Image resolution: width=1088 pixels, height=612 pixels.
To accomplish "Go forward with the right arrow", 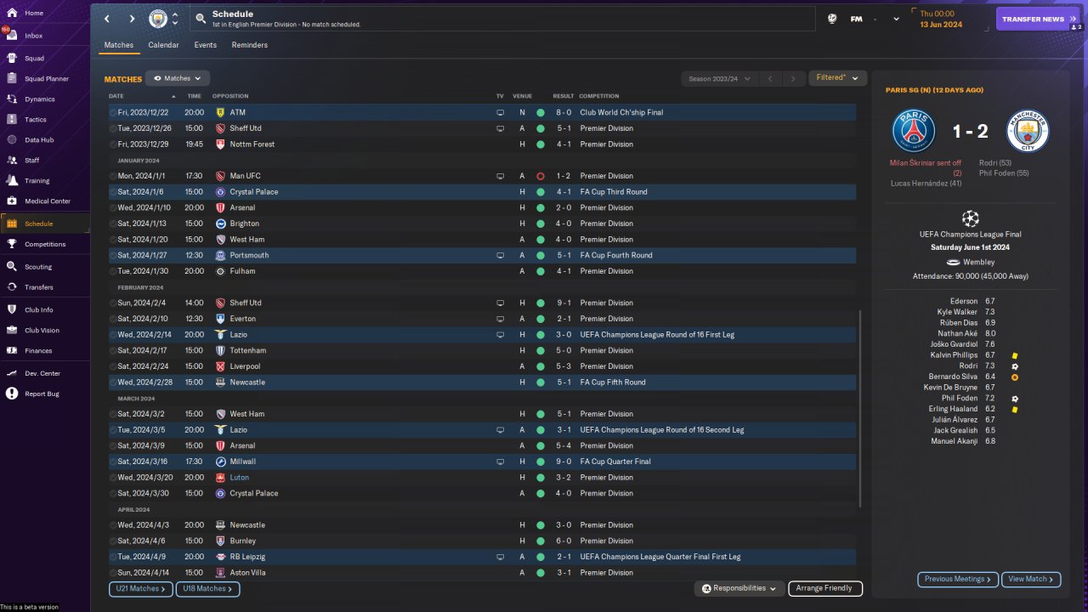I will point(132,19).
